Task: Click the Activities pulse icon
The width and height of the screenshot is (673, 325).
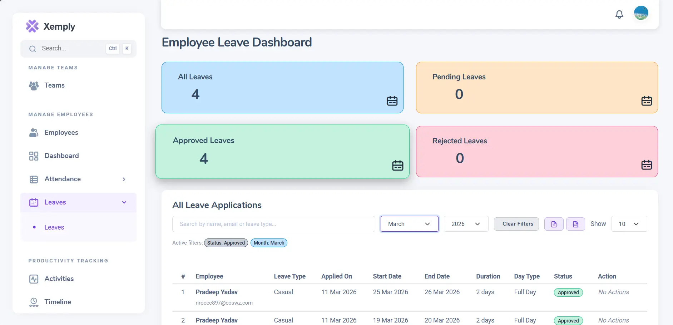Action: tap(34, 279)
